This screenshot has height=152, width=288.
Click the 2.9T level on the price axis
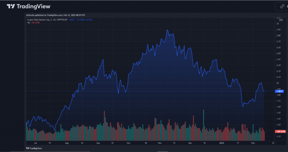(278, 30)
